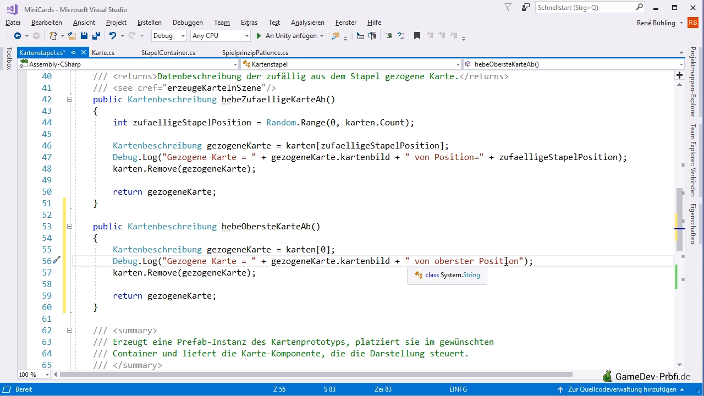Open the Analysieren menu
704x396 pixels.
(x=307, y=23)
